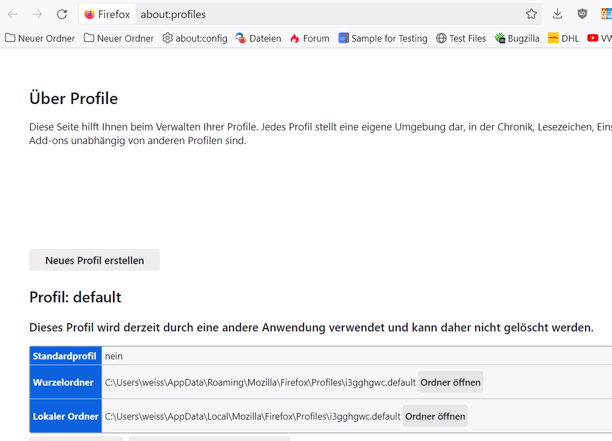Open the uBlock Origin extension icon
This screenshot has height=441, width=612.
coord(582,14)
